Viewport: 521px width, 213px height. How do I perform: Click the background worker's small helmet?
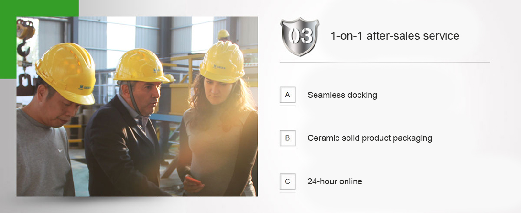click(224, 34)
